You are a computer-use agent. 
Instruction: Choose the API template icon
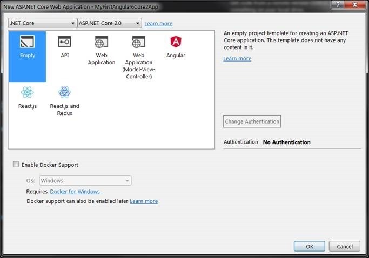(x=65, y=42)
